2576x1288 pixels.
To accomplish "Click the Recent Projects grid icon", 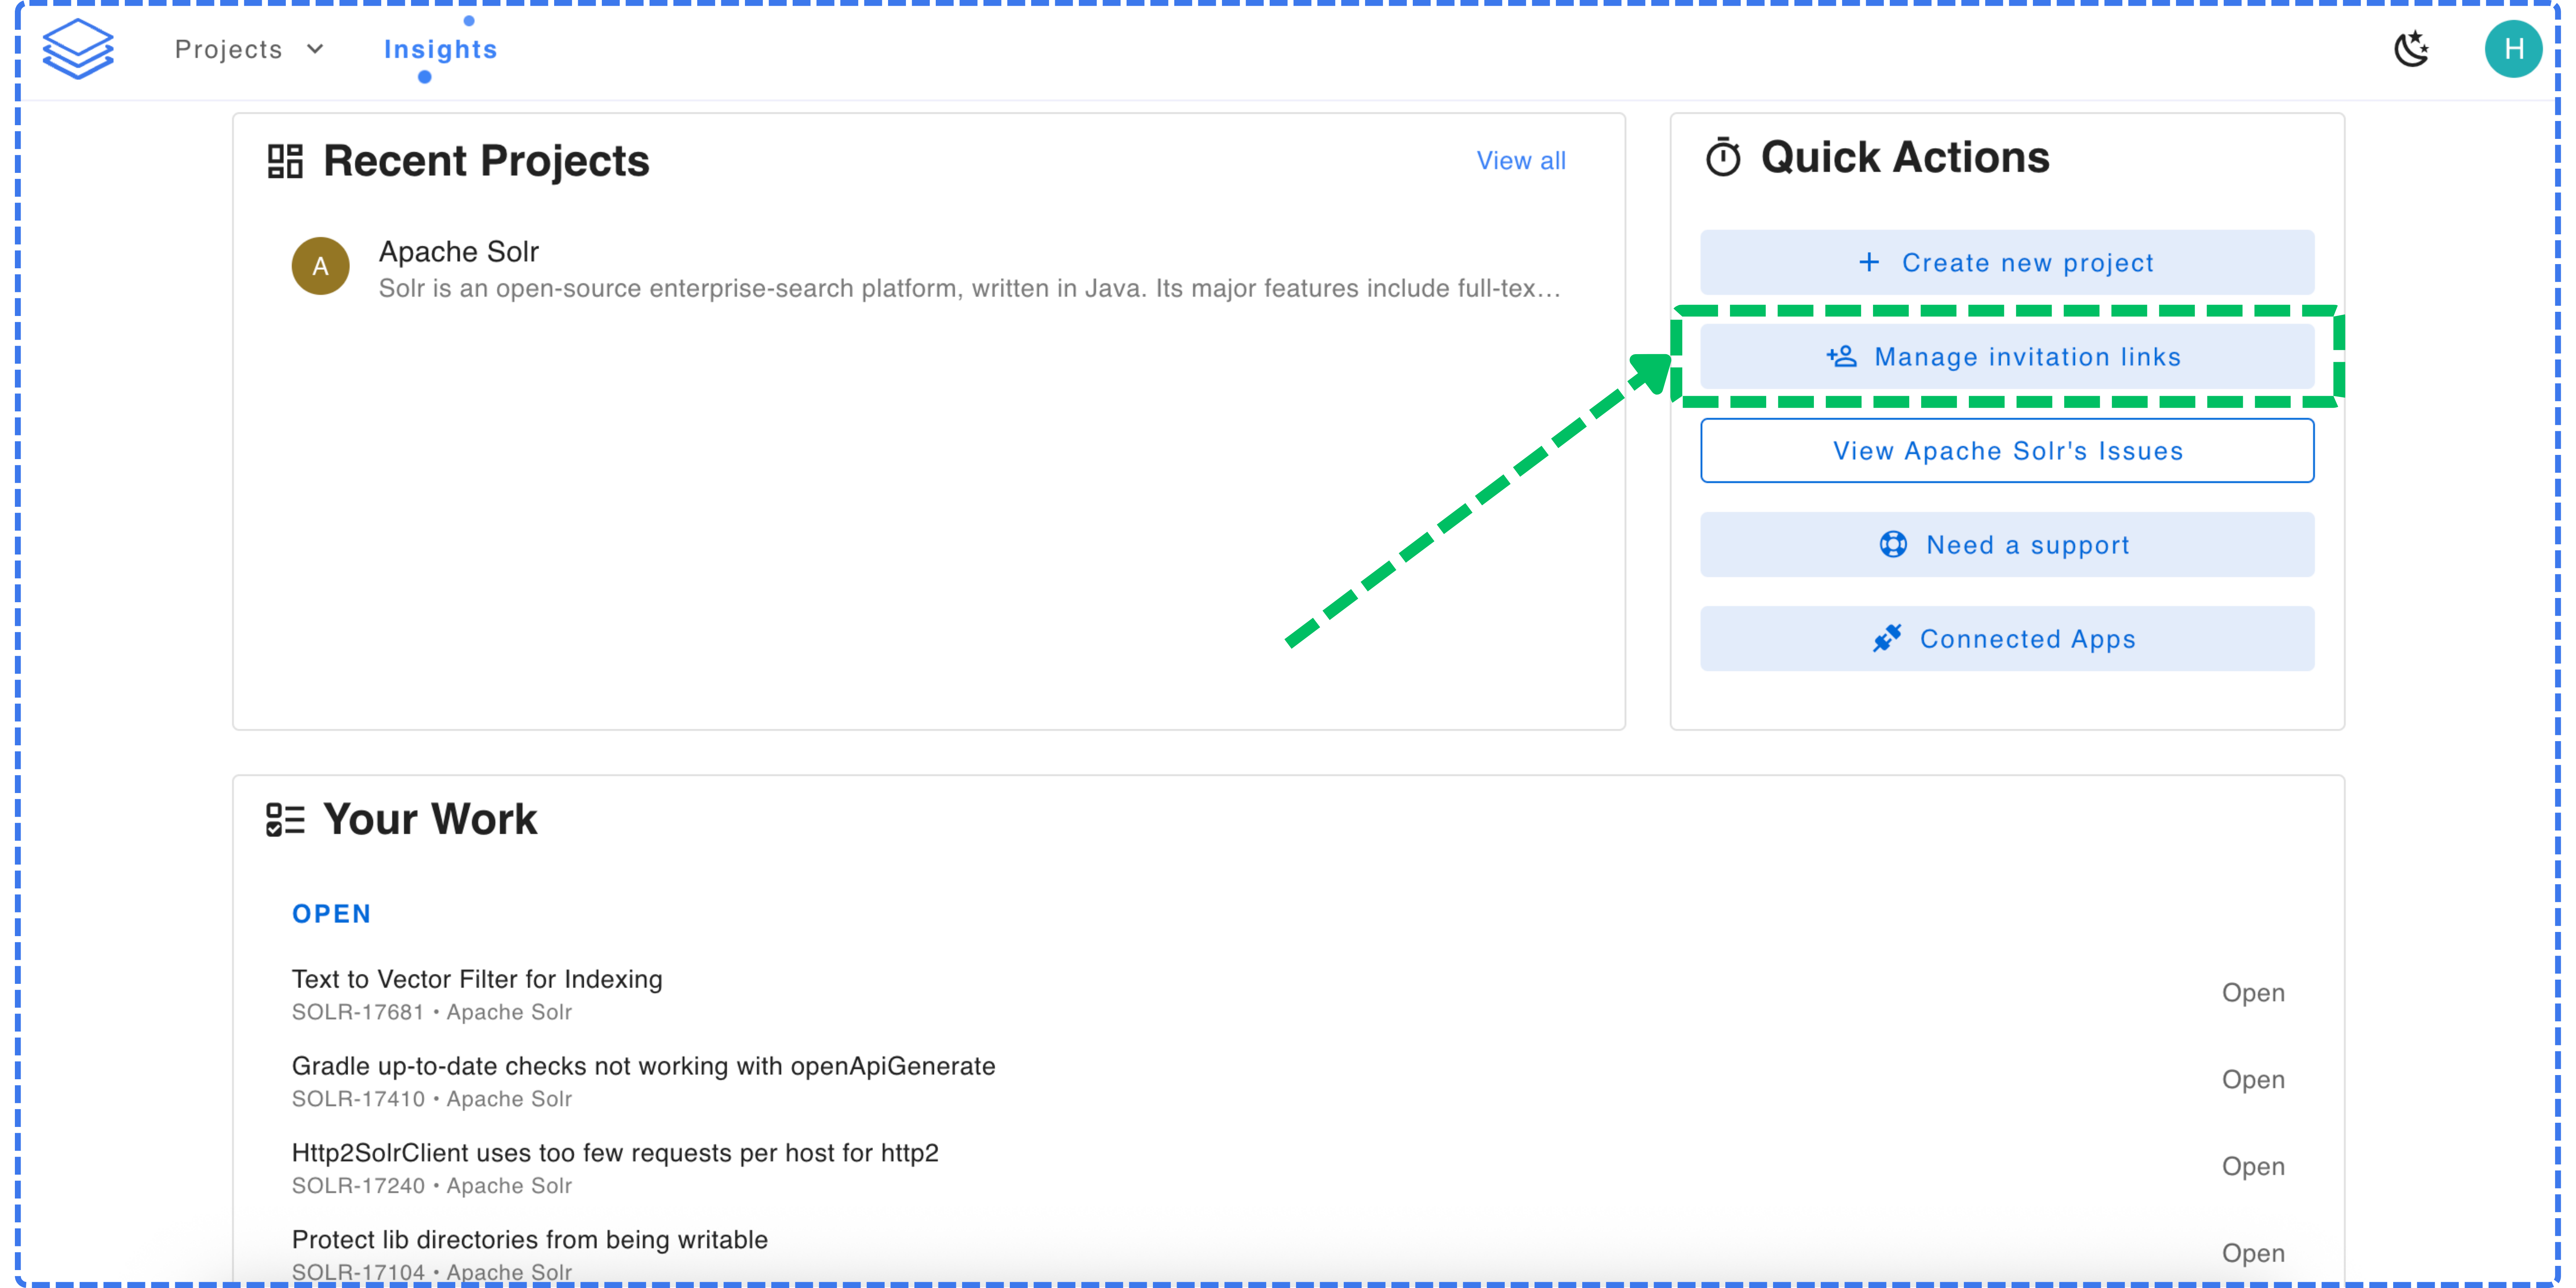I will pyautogui.click(x=285, y=161).
